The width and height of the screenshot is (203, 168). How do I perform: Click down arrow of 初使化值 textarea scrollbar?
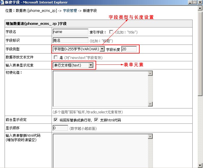click(x=150, y=104)
